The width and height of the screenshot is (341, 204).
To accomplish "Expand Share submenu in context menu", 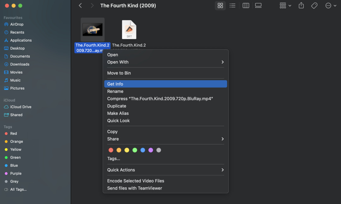I will pyautogui.click(x=165, y=139).
